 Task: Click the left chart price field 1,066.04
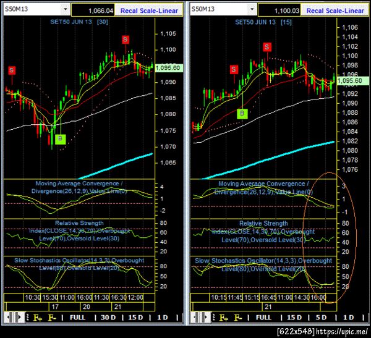[93, 11]
